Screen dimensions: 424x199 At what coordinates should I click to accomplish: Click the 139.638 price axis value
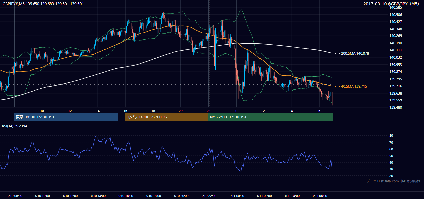tap(396, 93)
